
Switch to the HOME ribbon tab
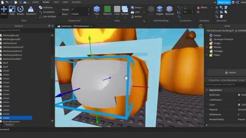point(35,2)
